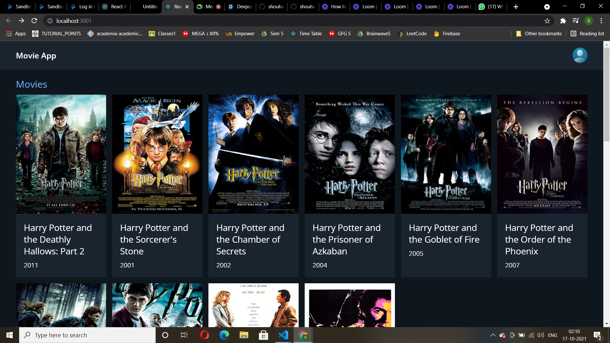The image size is (610, 343).
Task: Open the Chrome extensions puzzle icon
Action: click(x=563, y=21)
